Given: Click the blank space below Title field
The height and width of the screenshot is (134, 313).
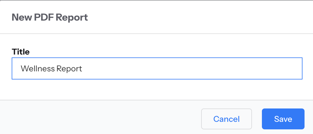Looking at the screenshot, I should 156,90.
